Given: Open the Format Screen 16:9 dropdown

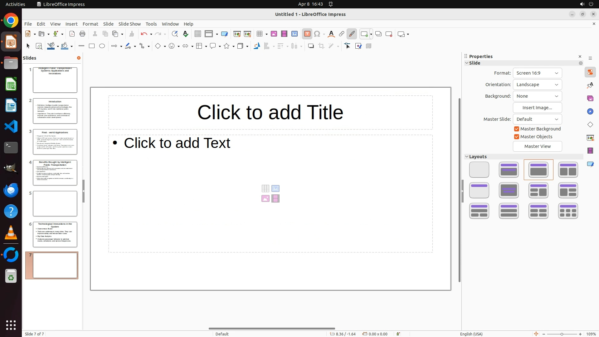Looking at the screenshot, I should (537, 73).
